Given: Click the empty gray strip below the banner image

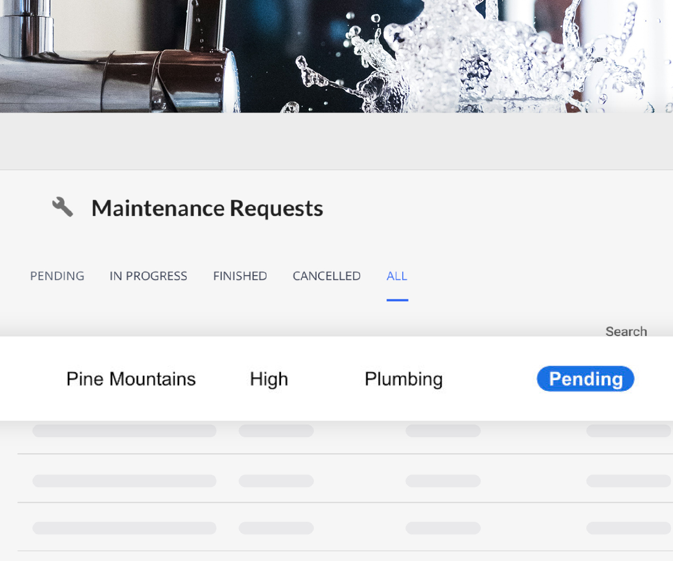Looking at the screenshot, I should pos(336,141).
